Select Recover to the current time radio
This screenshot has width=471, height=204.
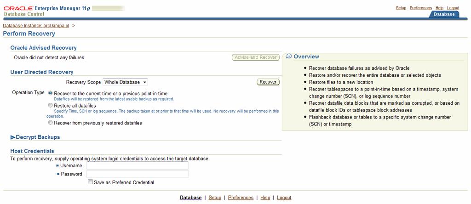[x=50, y=93]
